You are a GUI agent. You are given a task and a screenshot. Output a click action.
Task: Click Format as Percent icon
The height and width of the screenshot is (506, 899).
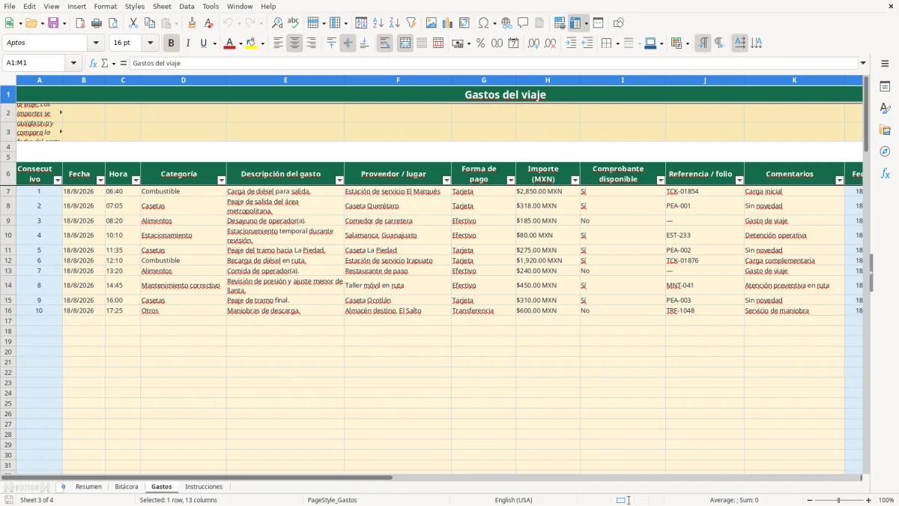tap(480, 43)
